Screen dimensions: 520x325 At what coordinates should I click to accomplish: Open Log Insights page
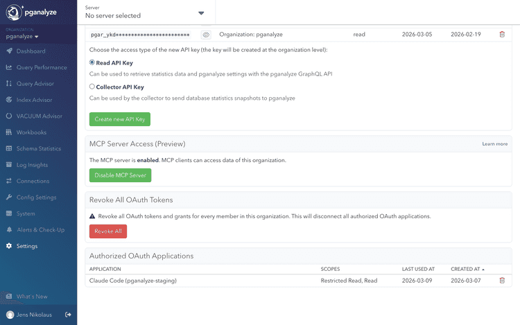coord(32,165)
